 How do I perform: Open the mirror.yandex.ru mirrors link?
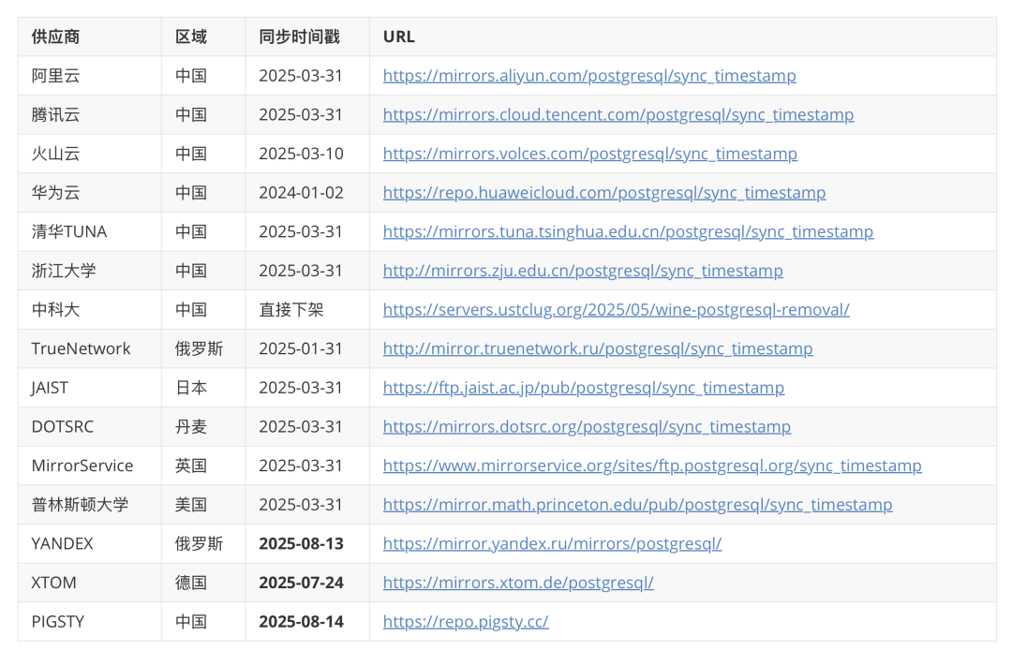tap(552, 544)
